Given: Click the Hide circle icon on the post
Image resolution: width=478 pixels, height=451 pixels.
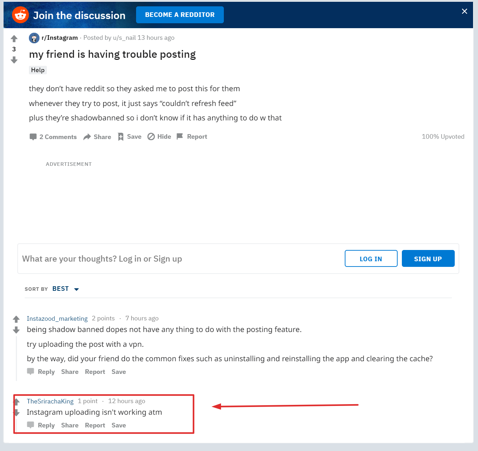Looking at the screenshot, I should (151, 137).
